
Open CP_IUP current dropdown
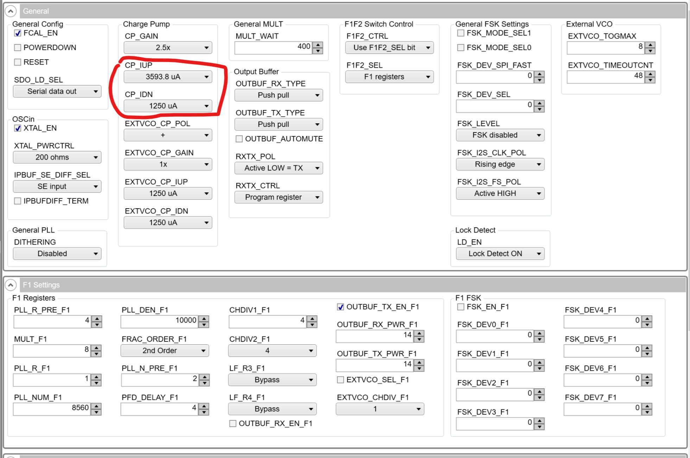(x=168, y=77)
